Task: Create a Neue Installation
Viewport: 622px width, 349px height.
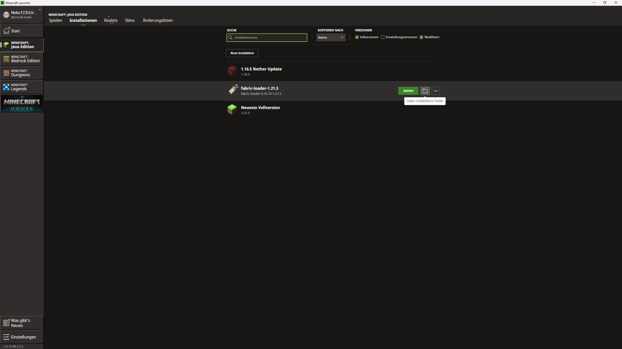Action: [242, 53]
